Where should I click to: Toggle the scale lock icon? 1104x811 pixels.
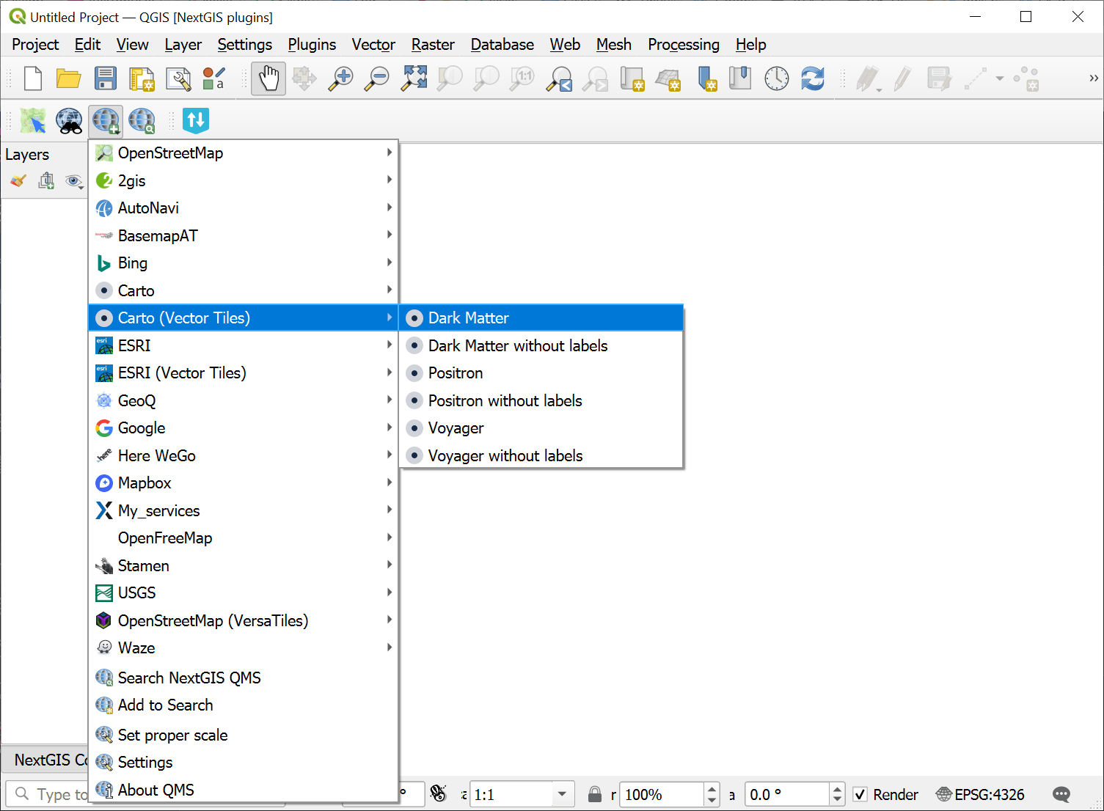(595, 794)
